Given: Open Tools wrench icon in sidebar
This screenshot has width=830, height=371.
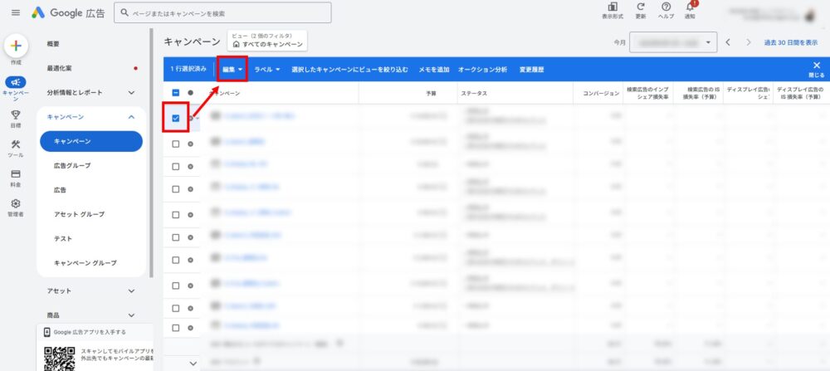Looking at the screenshot, I should (16, 145).
